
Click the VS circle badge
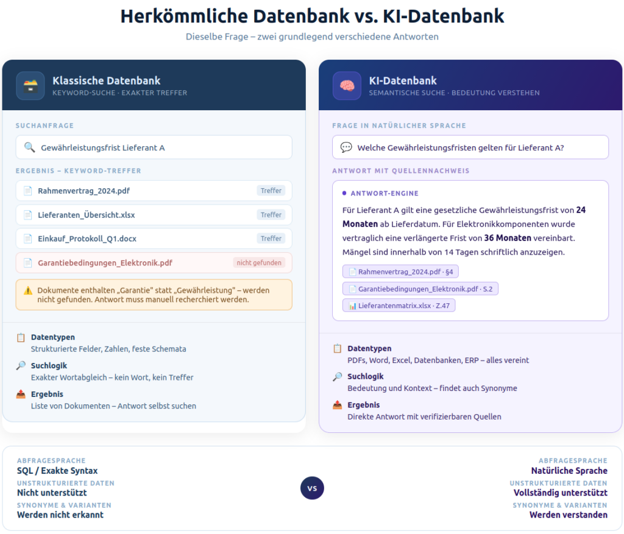[312, 488]
